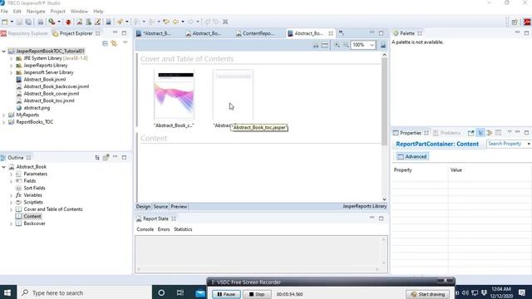Switch to Repository Explorer tab
Screen dimensions: 532x299
[x=25, y=33]
